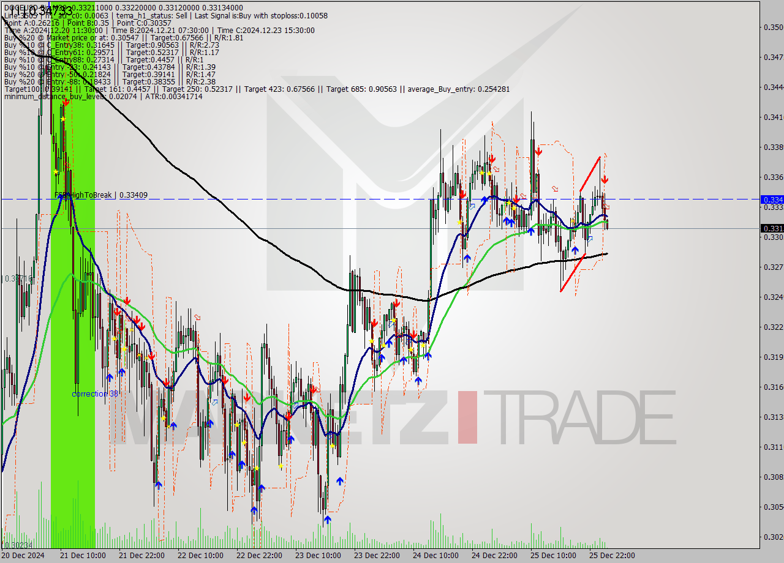Click the '20 Dec 2024' date label
The image size is (784, 563).
pyautogui.click(x=23, y=556)
